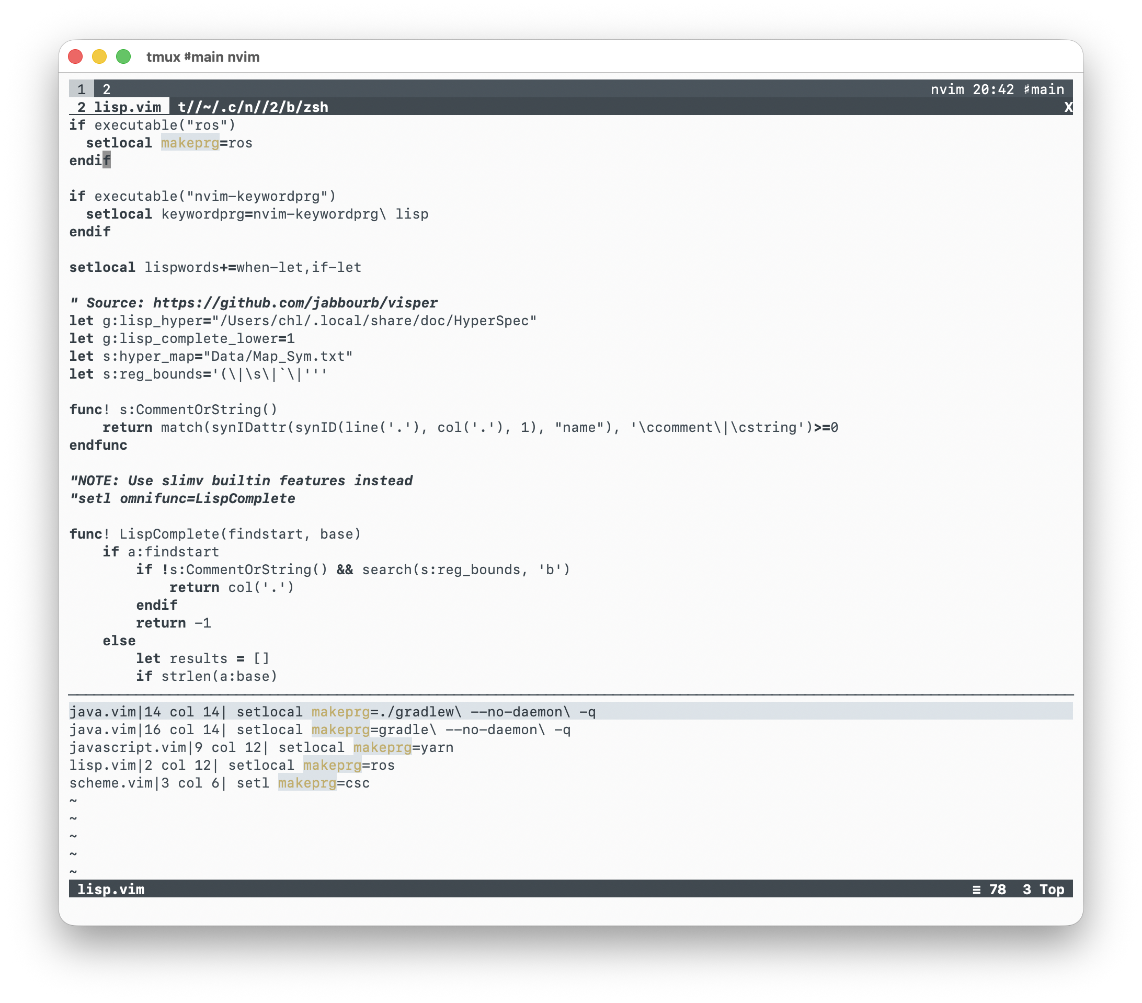1142x1003 pixels.
Task: Open the javascript.vim quickfix entry
Action: click(261, 748)
